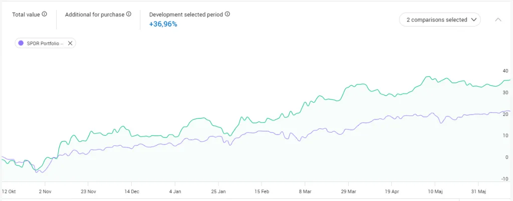Click the Development selected period label
This screenshot has width=513, height=201.
(x=186, y=14)
